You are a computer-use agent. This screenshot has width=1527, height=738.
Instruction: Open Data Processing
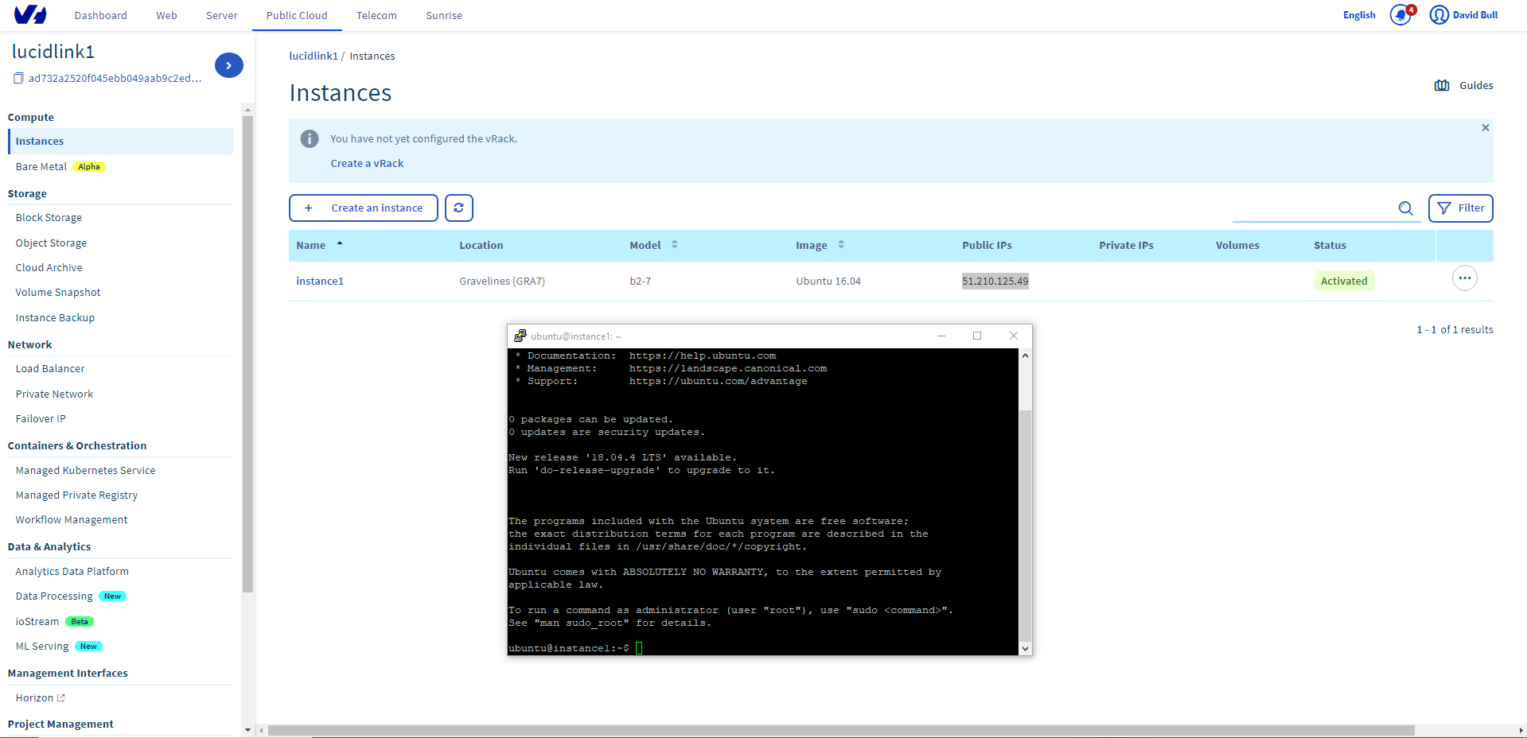pyautogui.click(x=54, y=596)
